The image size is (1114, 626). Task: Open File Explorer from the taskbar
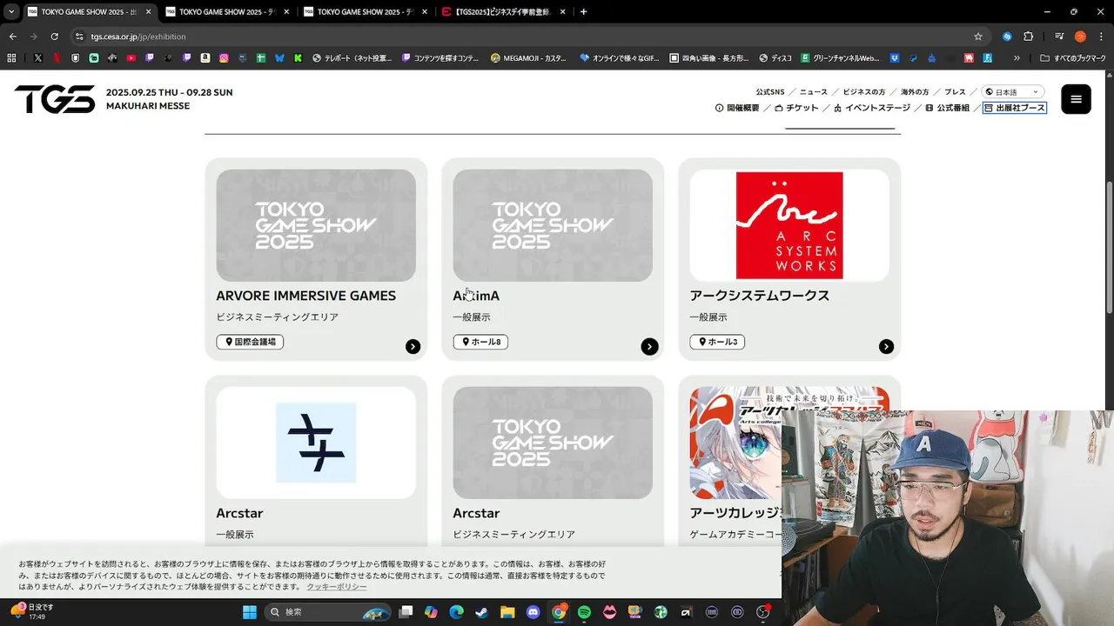click(x=507, y=612)
